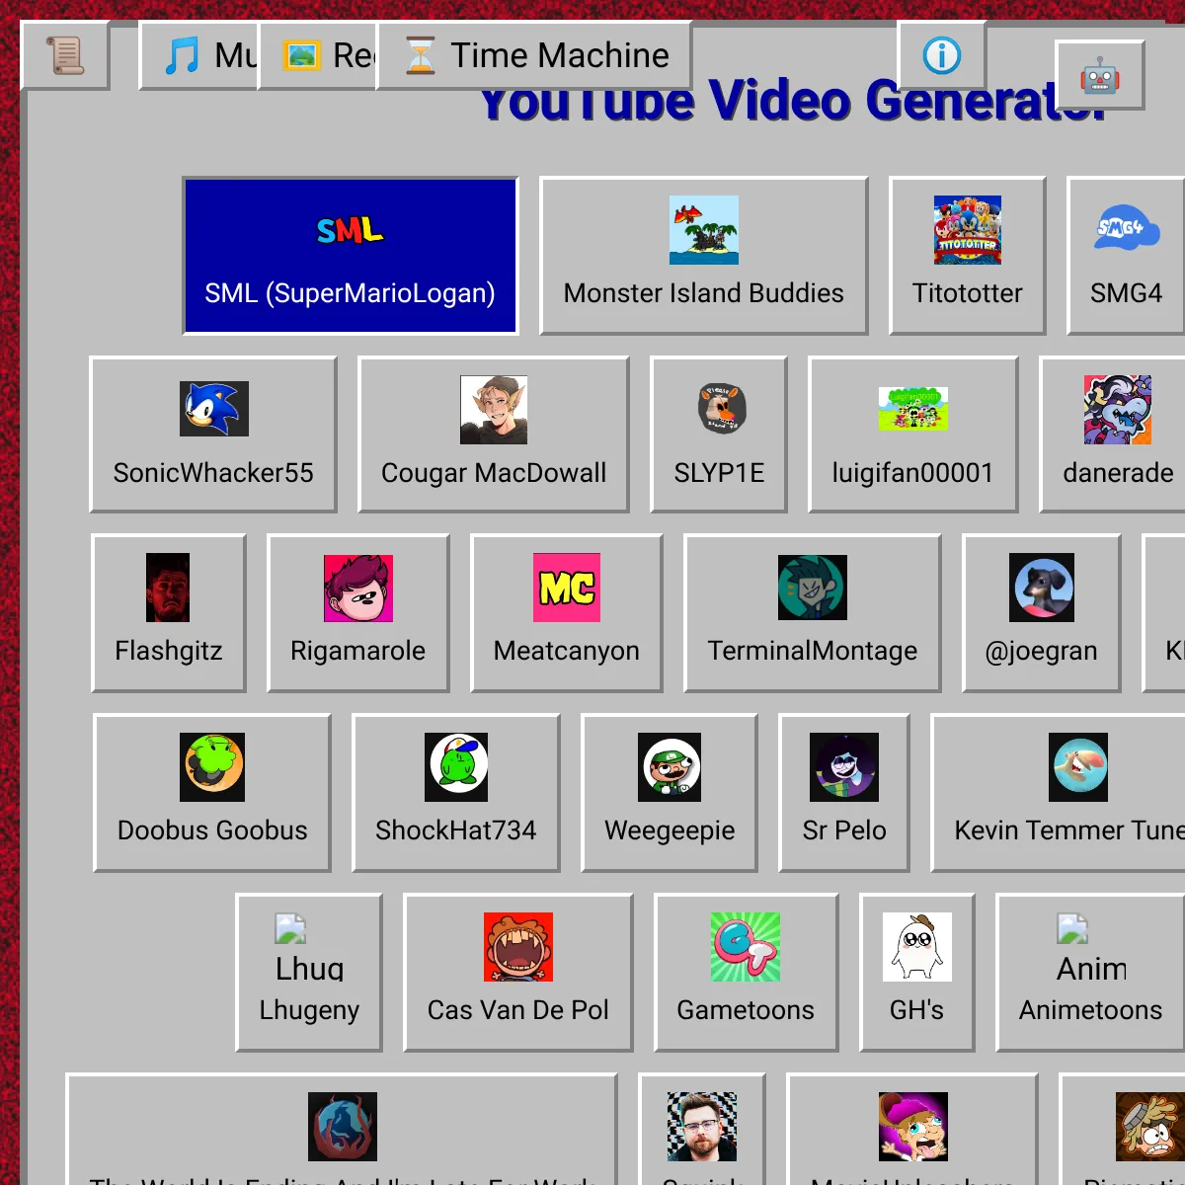Select the Doobus Goobus channel
Screen dimensions: 1185x1185
212,793
